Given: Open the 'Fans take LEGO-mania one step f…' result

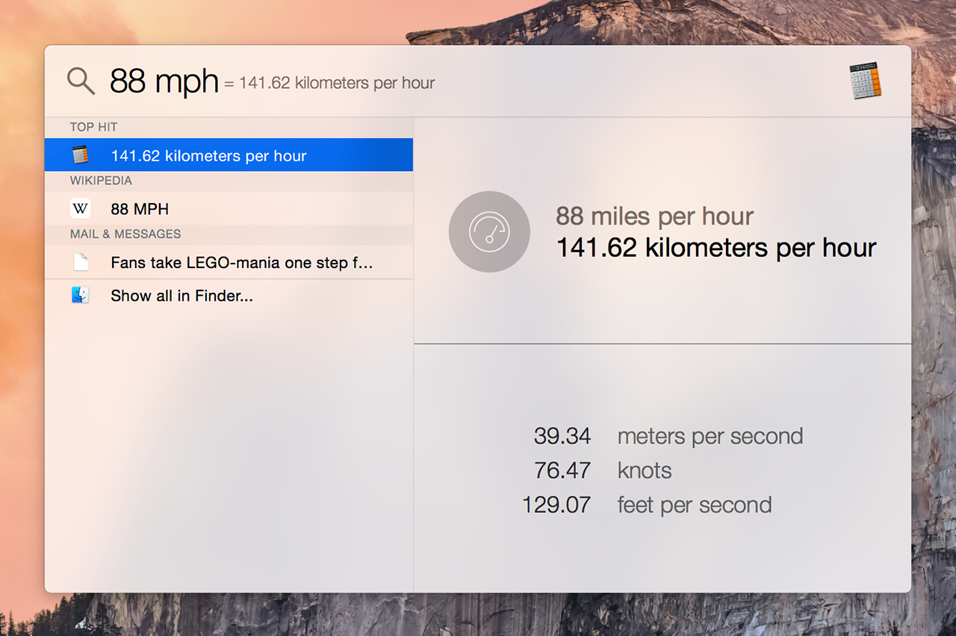Looking at the screenshot, I should (x=229, y=263).
